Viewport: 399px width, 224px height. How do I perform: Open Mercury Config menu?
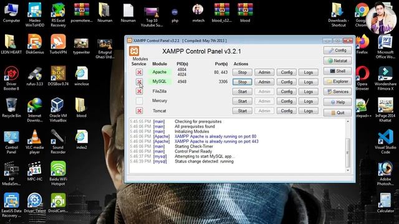click(287, 101)
